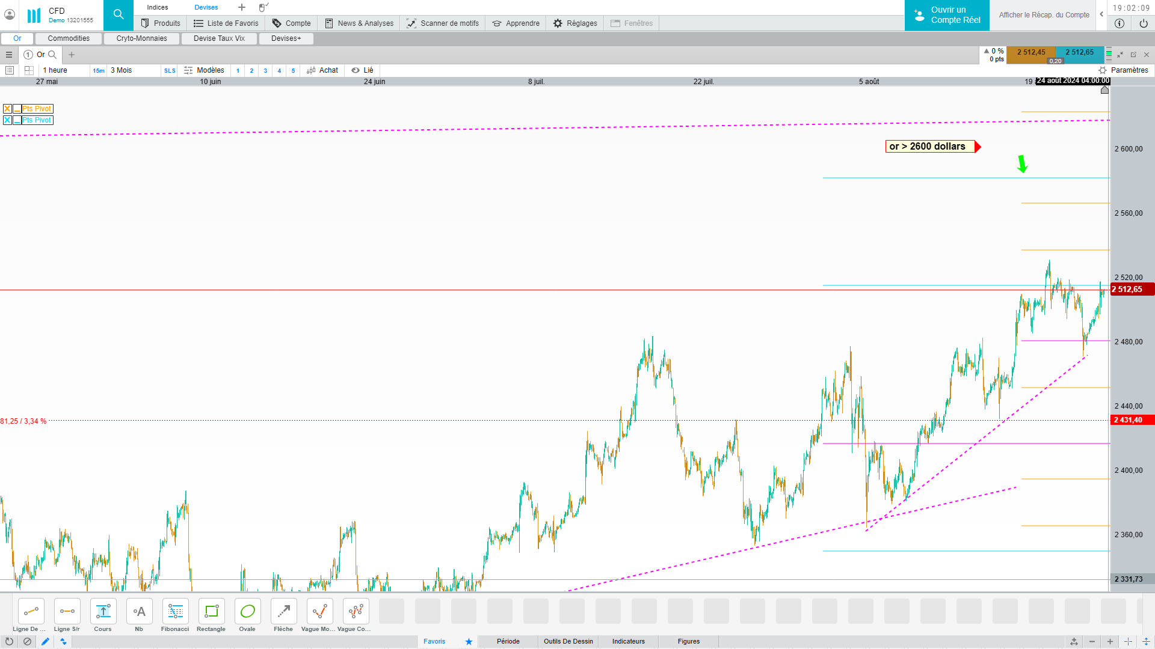Click the 2 512,45 sell price box
The height and width of the screenshot is (649, 1155).
tap(1030, 53)
